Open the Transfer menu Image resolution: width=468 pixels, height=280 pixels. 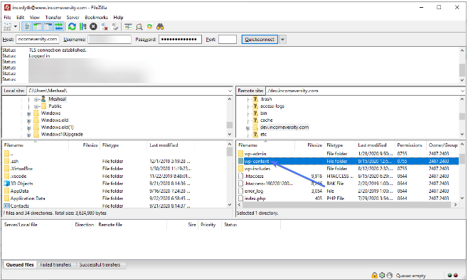53,18
